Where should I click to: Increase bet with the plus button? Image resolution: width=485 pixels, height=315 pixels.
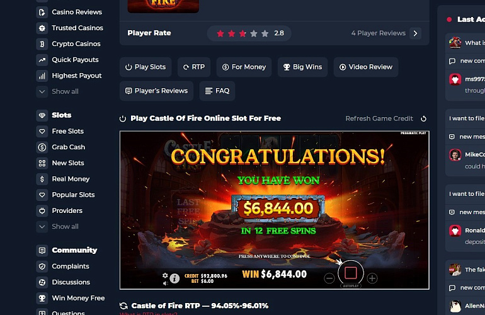[x=372, y=278]
